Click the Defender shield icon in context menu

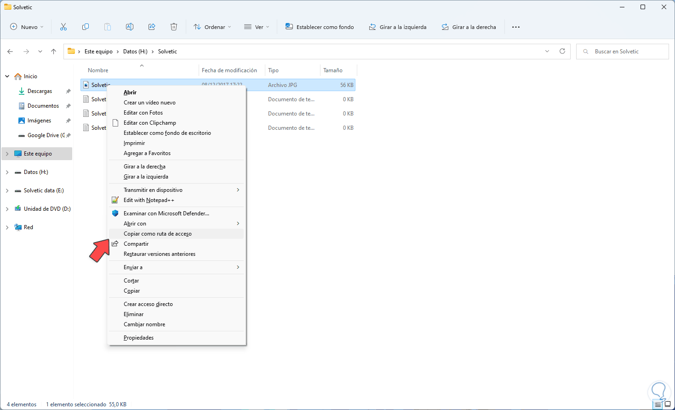coord(115,214)
